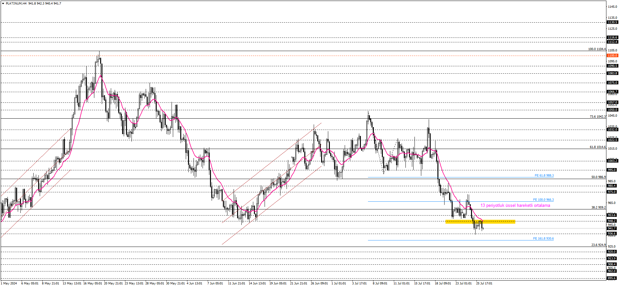The image size is (619, 287).
Task: Click the '8 May 21:01' time label
Action: click(x=50, y=283)
